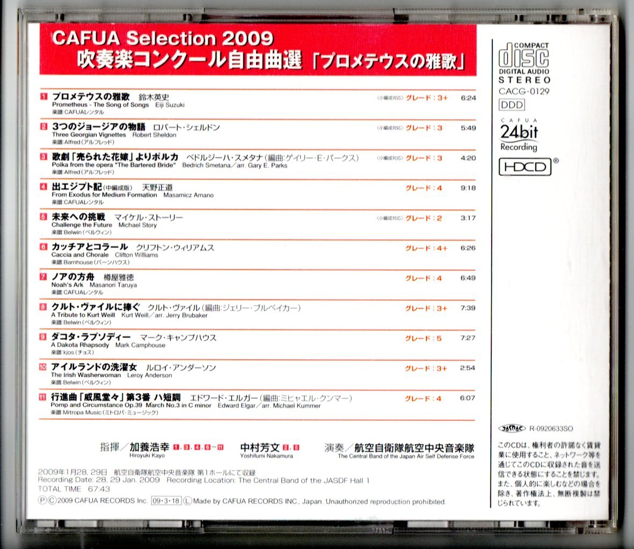The height and width of the screenshot is (549, 634).
Task: Click the duration 3:17
Action: pyautogui.click(x=468, y=218)
